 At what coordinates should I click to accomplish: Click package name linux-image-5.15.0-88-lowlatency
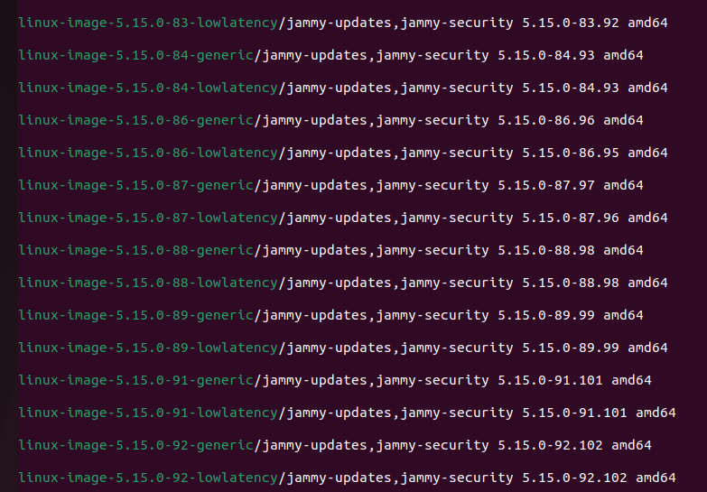(x=148, y=283)
